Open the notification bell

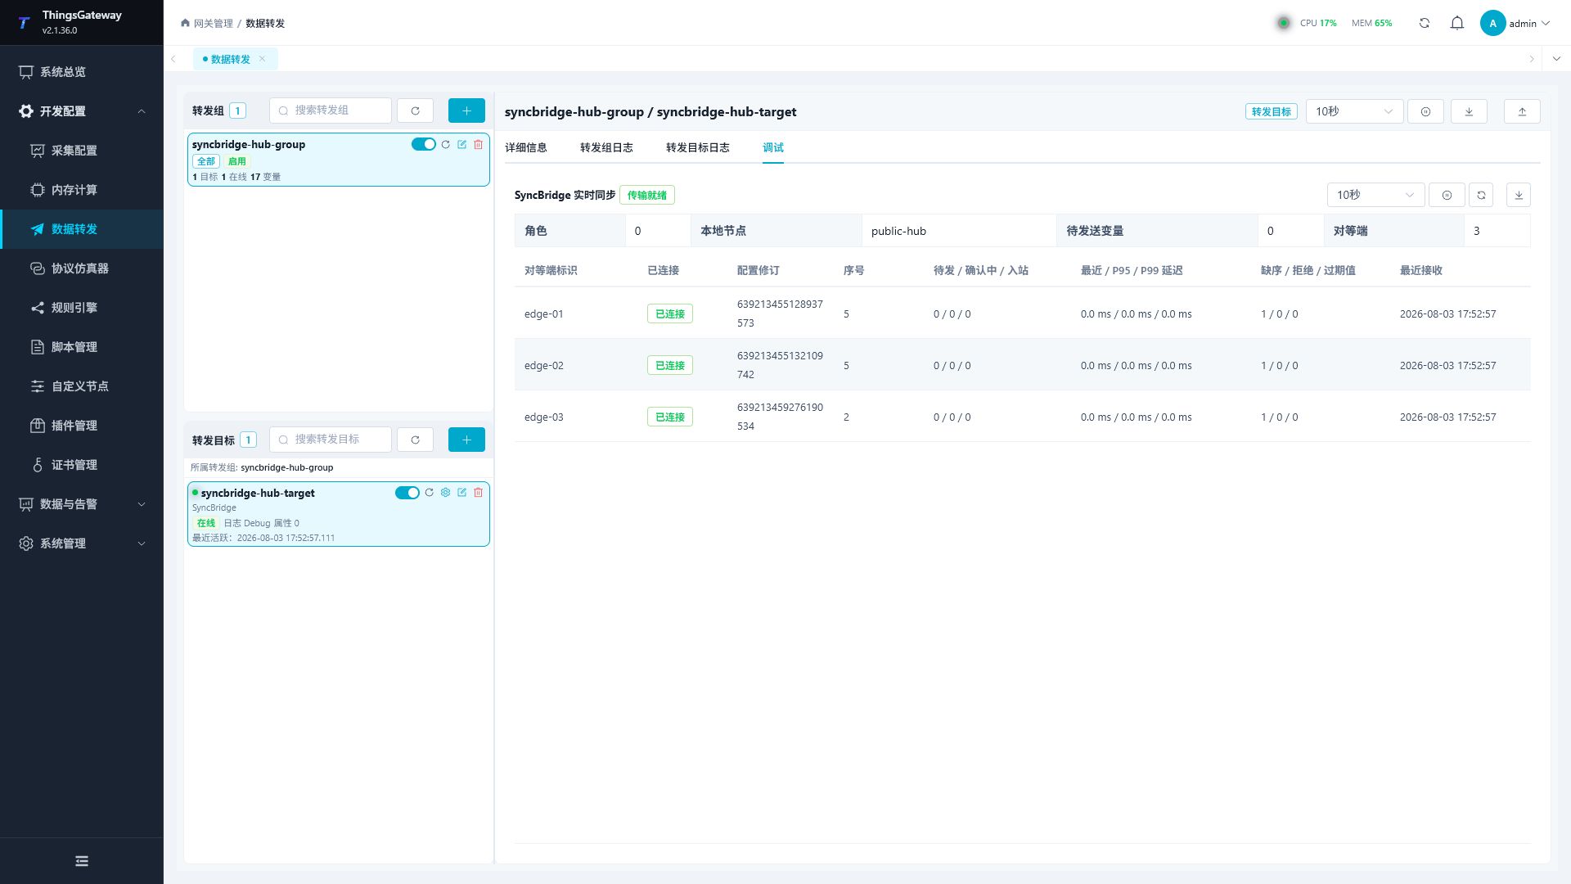point(1457,23)
